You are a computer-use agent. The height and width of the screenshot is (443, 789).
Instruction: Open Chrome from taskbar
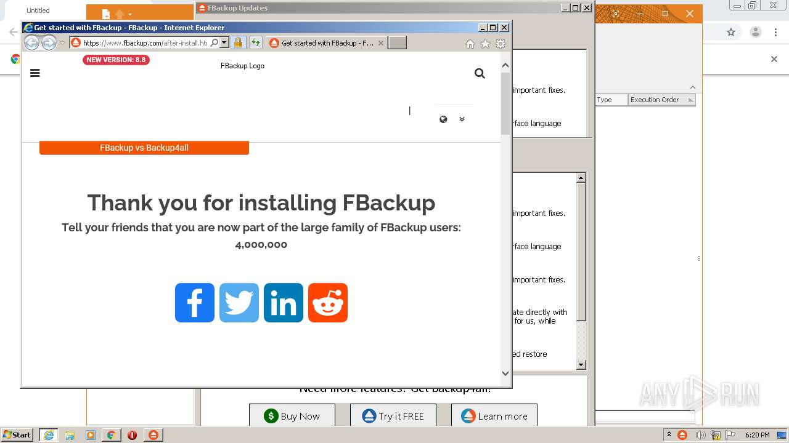click(112, 435)
